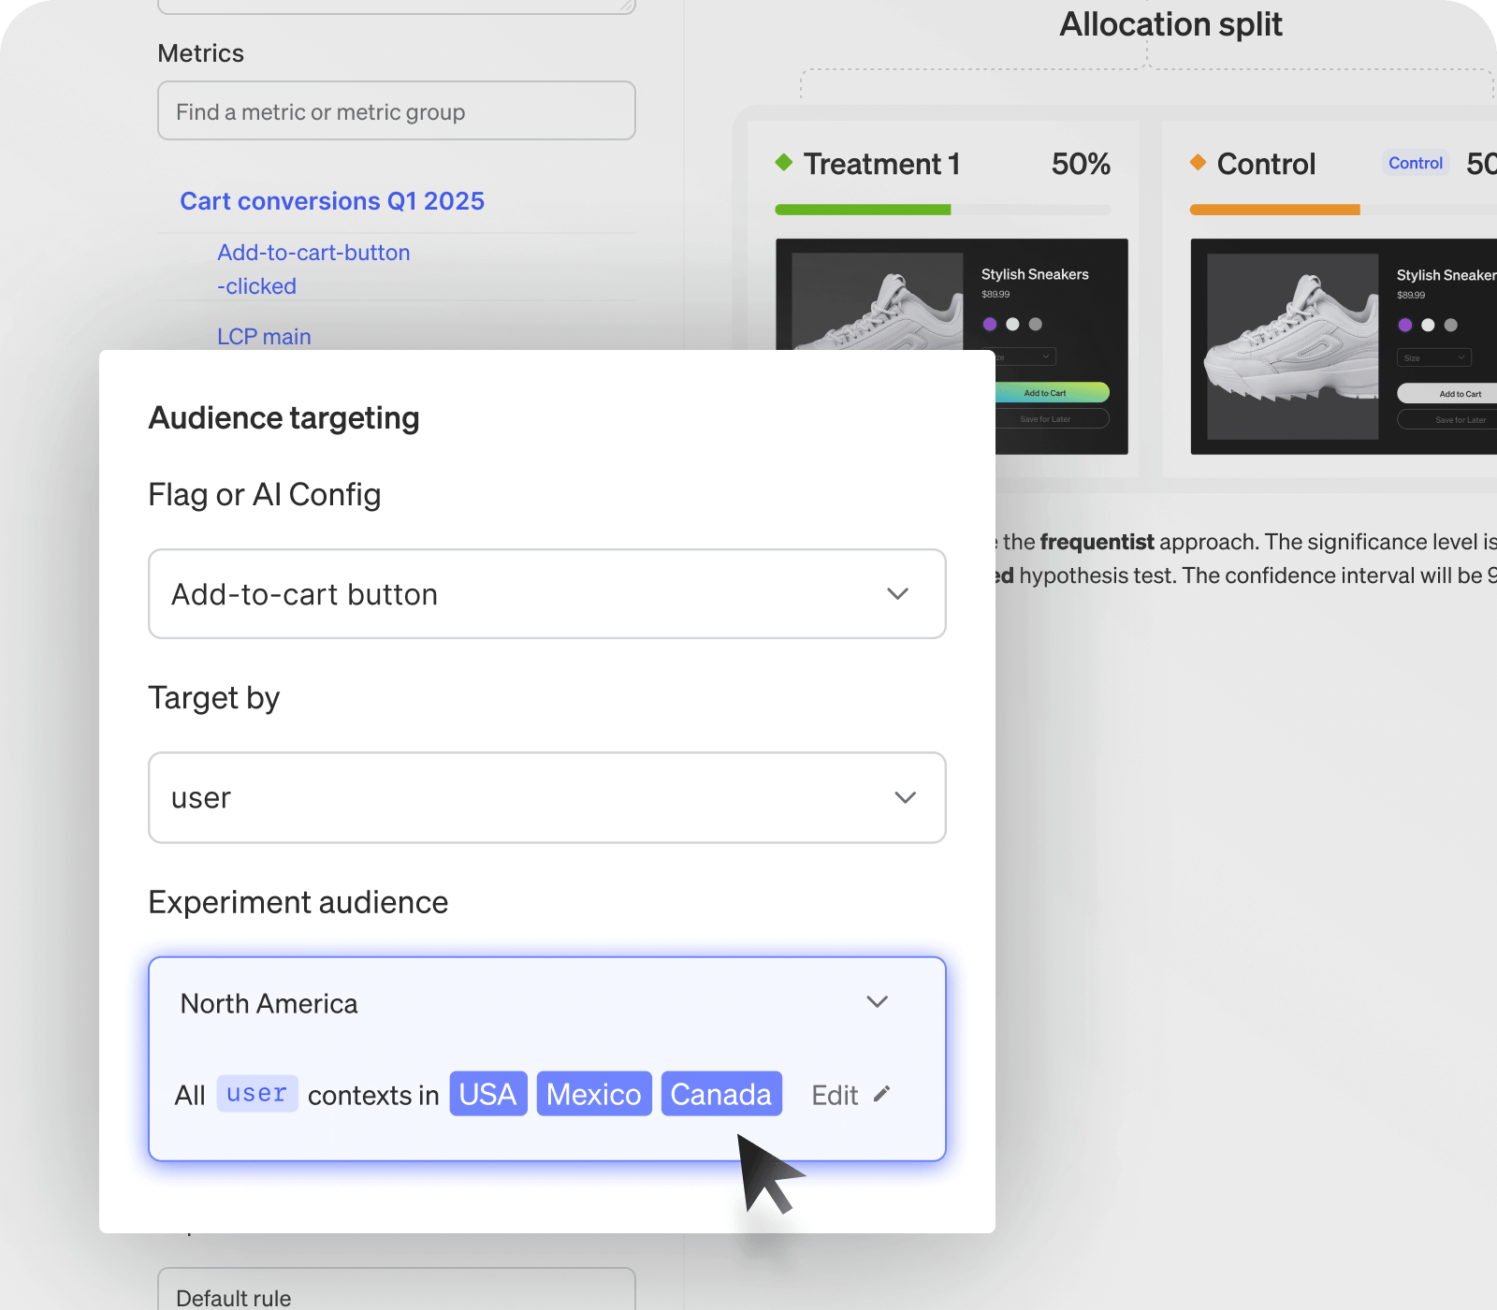Click the Audience targeting heading
1497x1310 pixels.
(284, 417)
